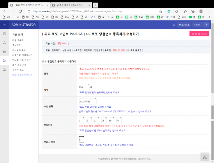214x163 pixels.
Task: Open the settings gear icon in sidebar
Action: point(4,34)
